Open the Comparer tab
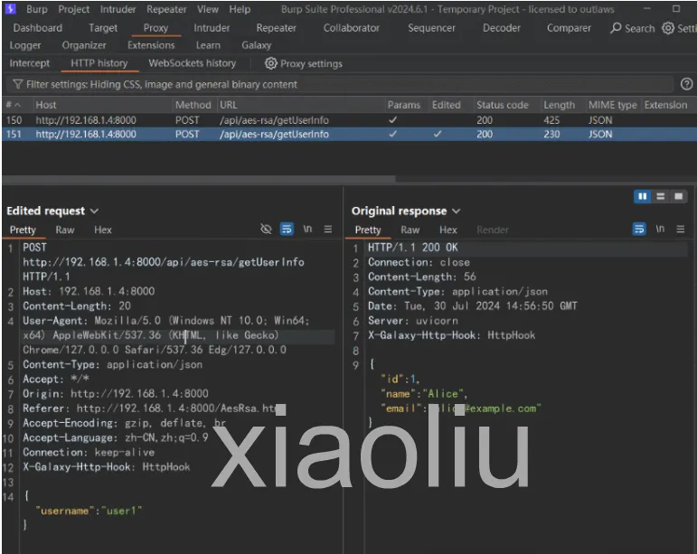Viewport: 697px width, 554px height. tap(569, 28)
